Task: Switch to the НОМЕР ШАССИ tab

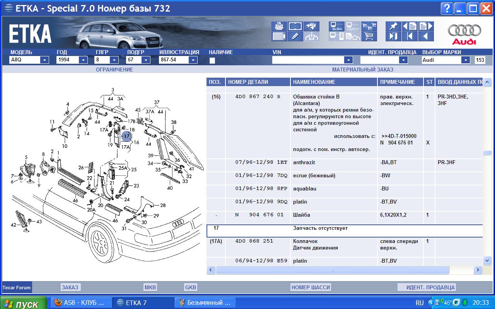Action: (311, 287)
